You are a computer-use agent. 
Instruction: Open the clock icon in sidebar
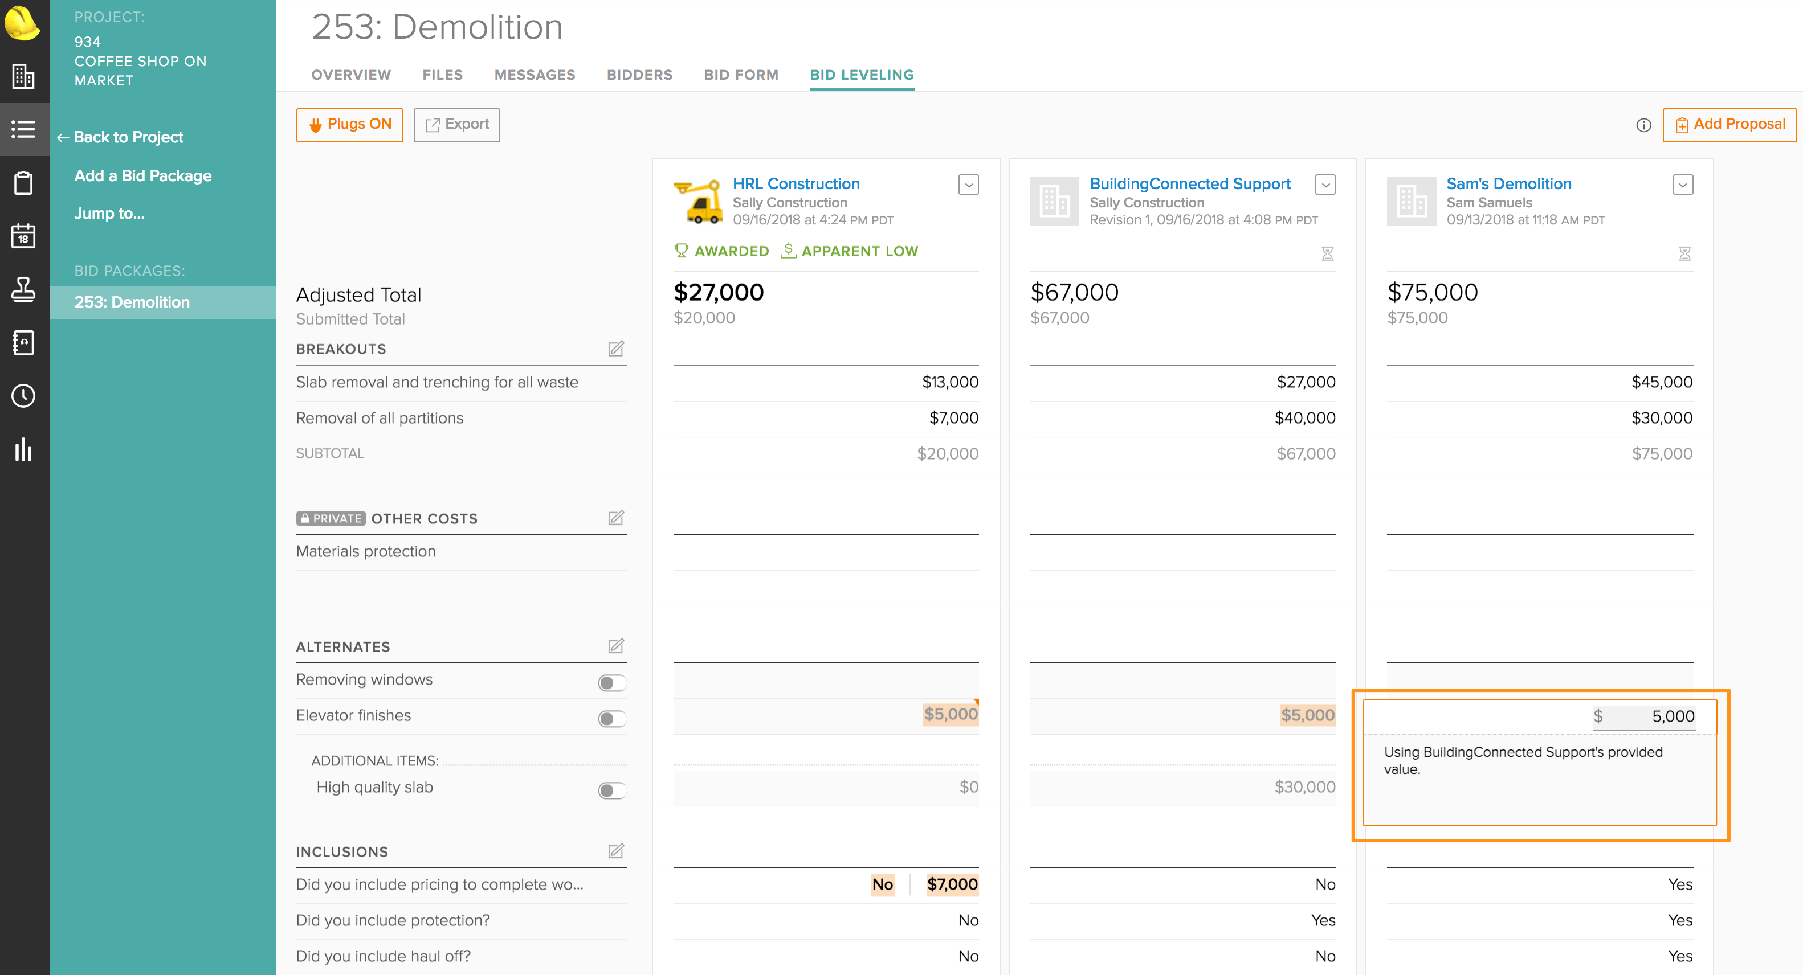24,396
